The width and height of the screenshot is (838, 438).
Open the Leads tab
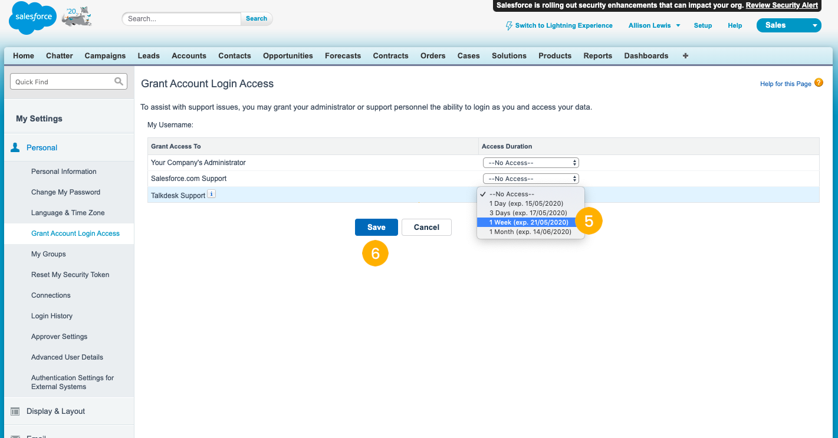pyautogui.click(x=149, y=56)
